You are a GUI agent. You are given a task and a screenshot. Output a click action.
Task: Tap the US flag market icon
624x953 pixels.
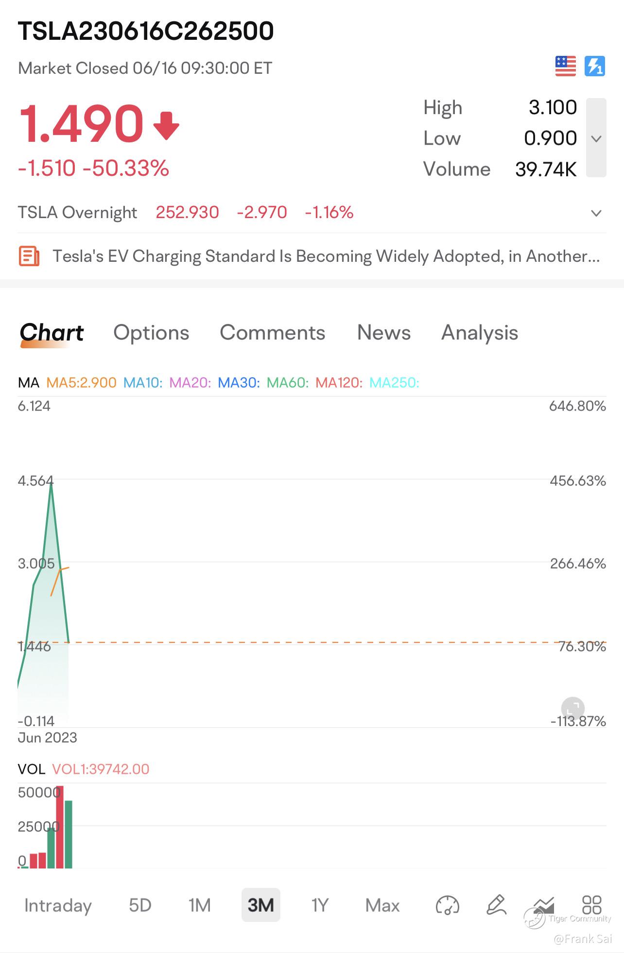click(565, 66)
